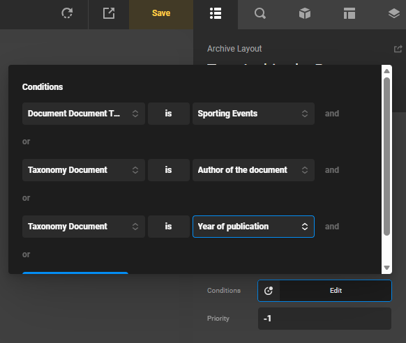
Task: Open the external link icon beside Save
Action: click(x=109, y=13)
